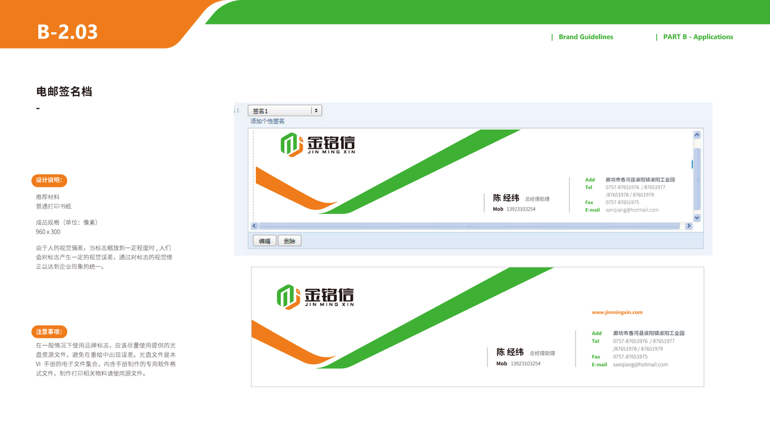This screenshot has width=770, height=433.
Task: Click Fax 0757-87651975 inside the signature editor
Action: (x=612, y=202)
